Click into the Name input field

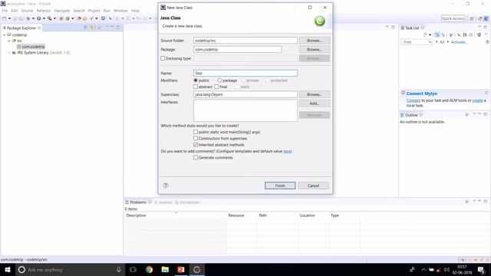[x=245, y=73]
